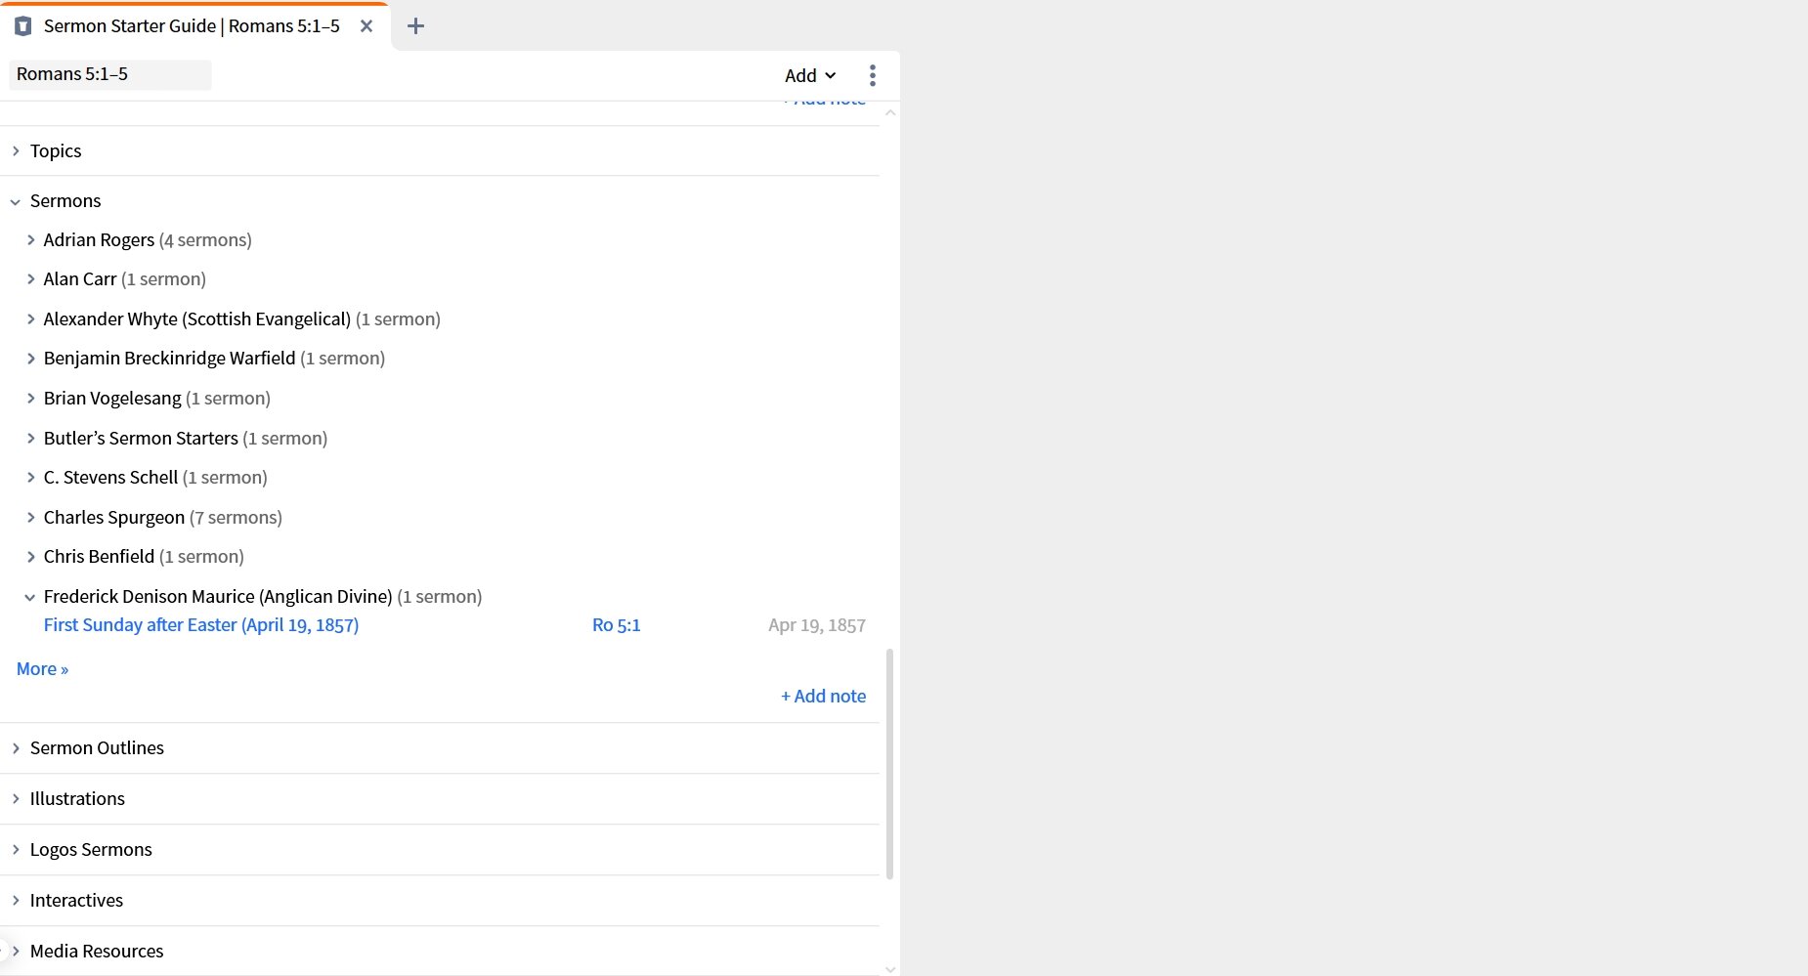Click the Sermon Starter Guide tab icon
Viewport: 1808px width, 976px height.
[x=23, y=26]
